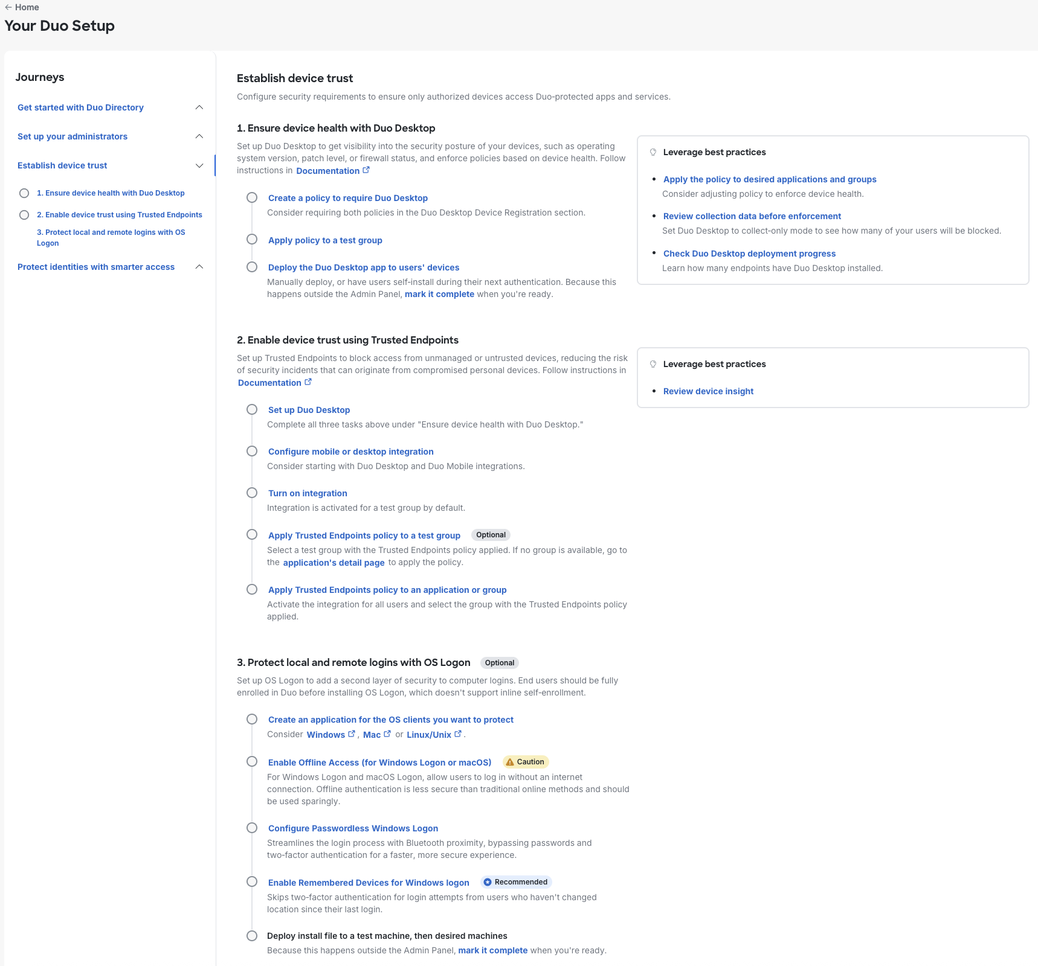Open Review device insight link
This screenshot has width=1038, height=966.
click(708, 391)
